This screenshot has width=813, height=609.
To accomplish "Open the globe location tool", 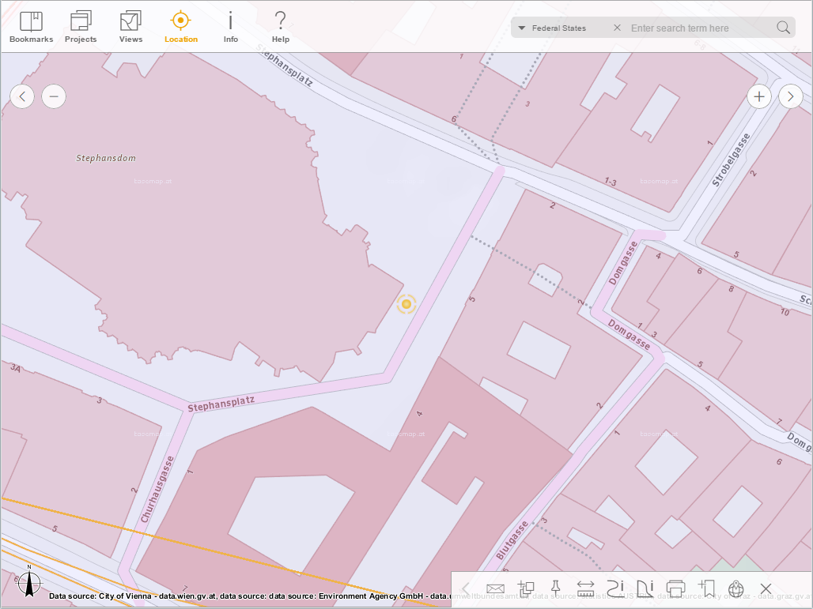I will [735, 588].
